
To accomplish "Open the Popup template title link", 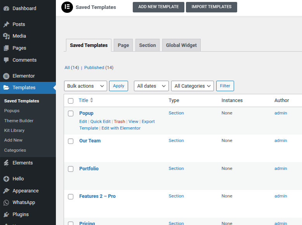I will coord(86,113).
